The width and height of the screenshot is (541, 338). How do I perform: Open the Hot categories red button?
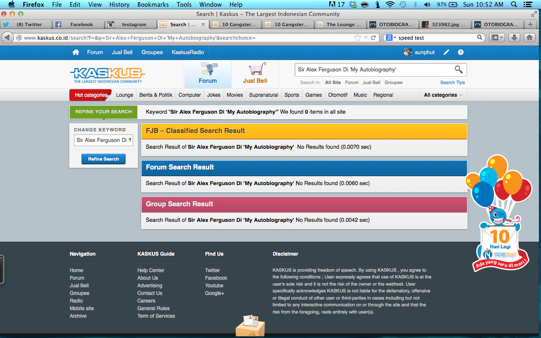coord(90,95)
